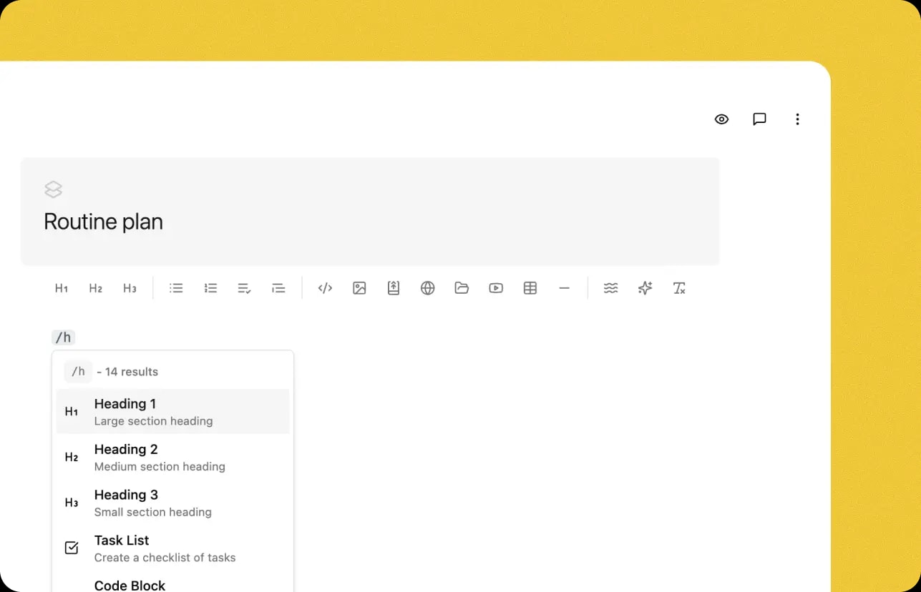Insert a bullet list from toolbar
This screenshot has height=592, width=921.
(x=176, y=288)
